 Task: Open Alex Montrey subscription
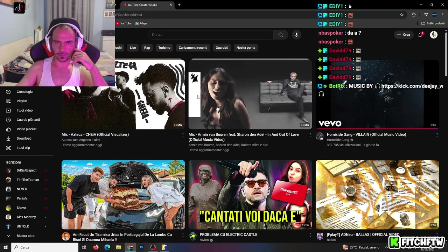tap(27, 217)
